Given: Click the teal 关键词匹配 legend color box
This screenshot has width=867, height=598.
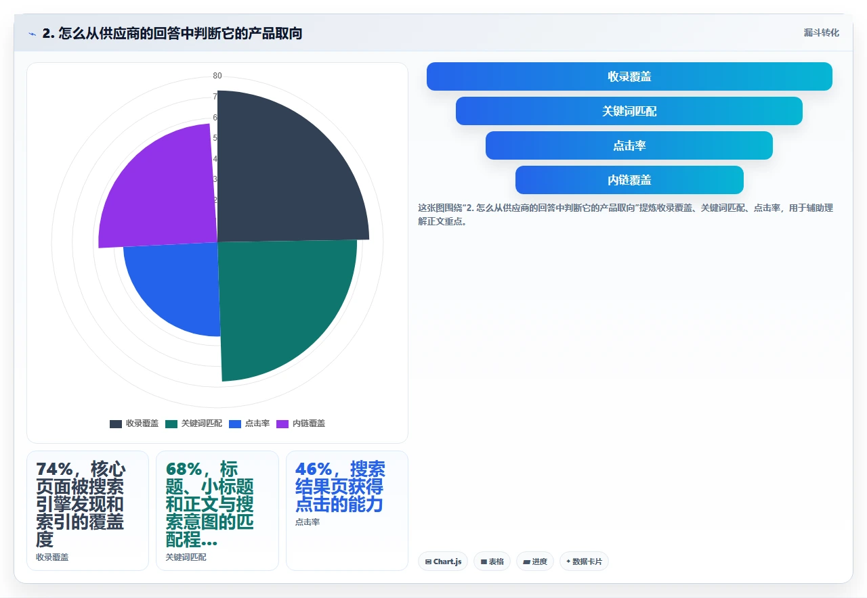Looking at the screenshot, I should tap(171, 423).
